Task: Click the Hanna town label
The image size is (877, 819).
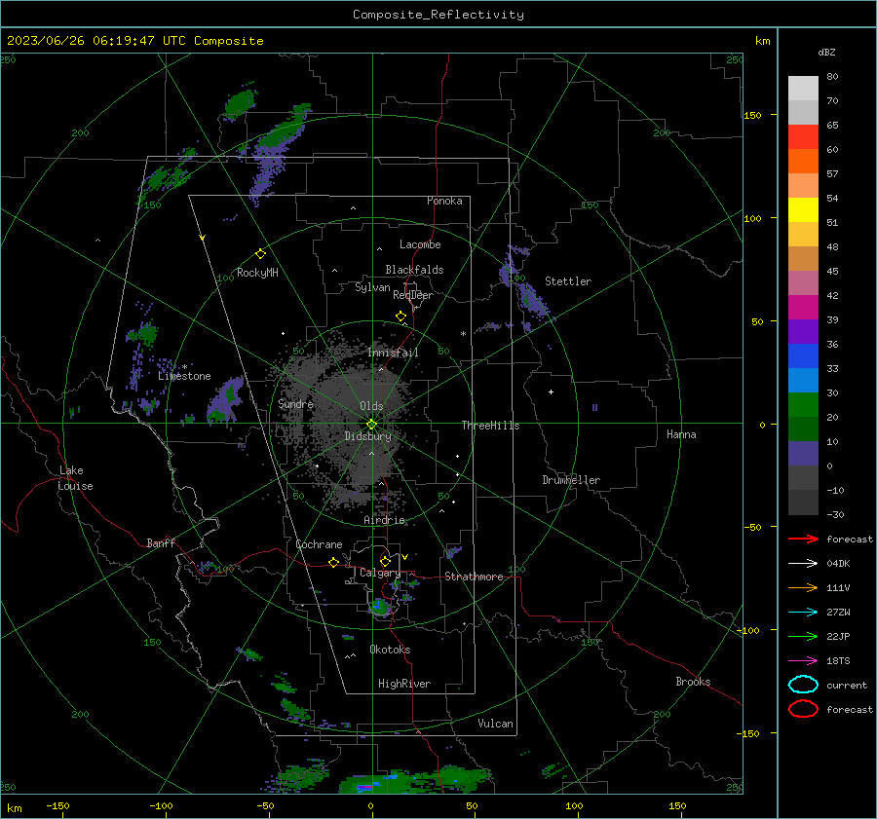Action: tap(681, 434)
